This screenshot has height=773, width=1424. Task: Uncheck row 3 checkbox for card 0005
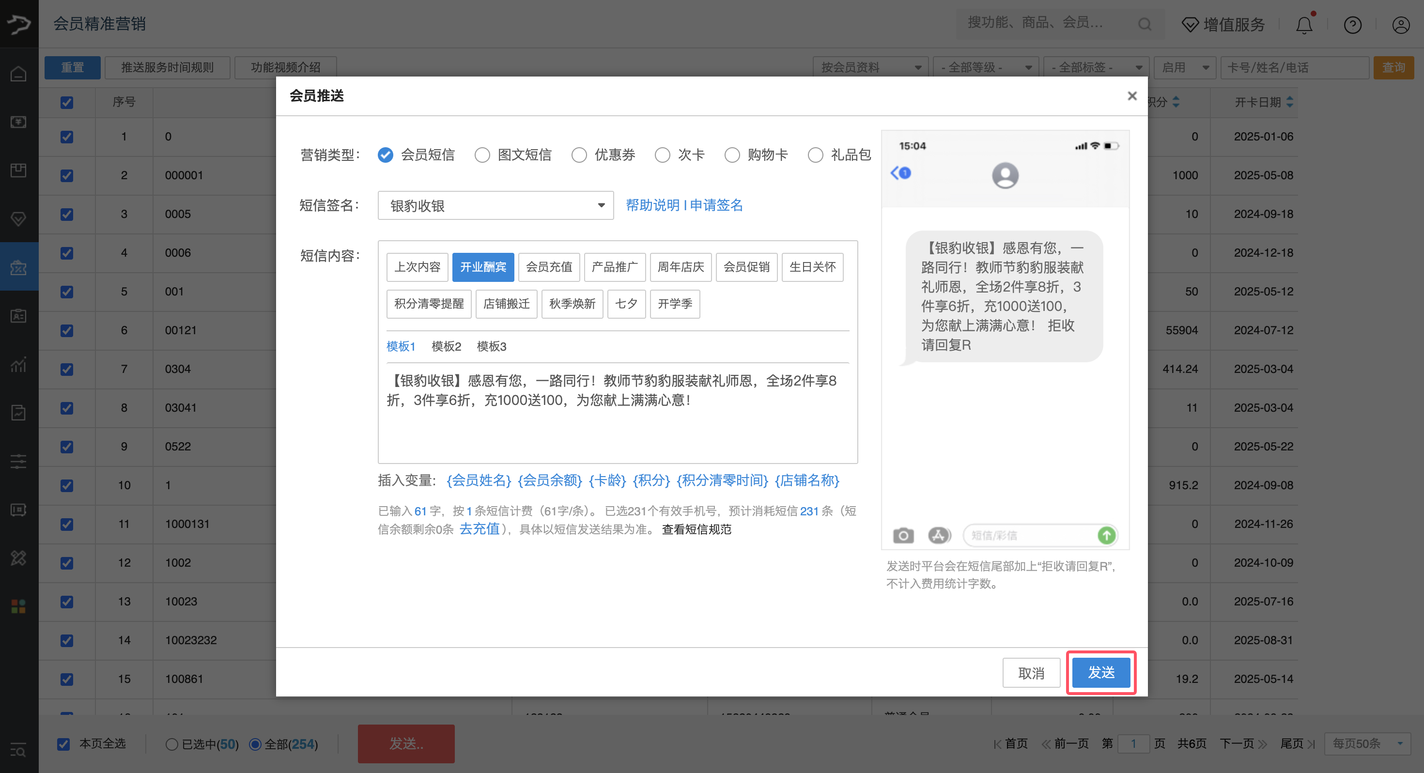point(67,214)
